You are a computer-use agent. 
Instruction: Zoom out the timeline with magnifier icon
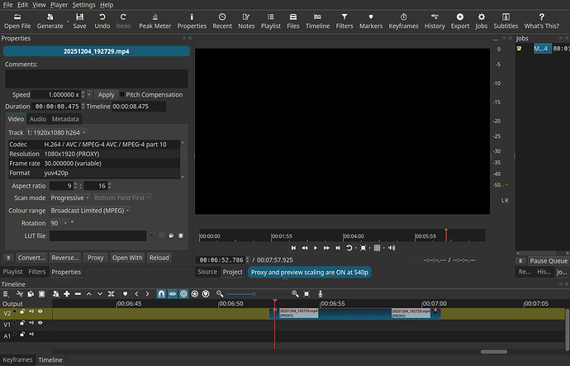(220, 293)
